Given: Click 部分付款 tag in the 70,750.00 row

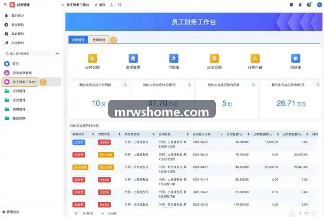Looking at the screenshot, I should click(x=106, y=155).
